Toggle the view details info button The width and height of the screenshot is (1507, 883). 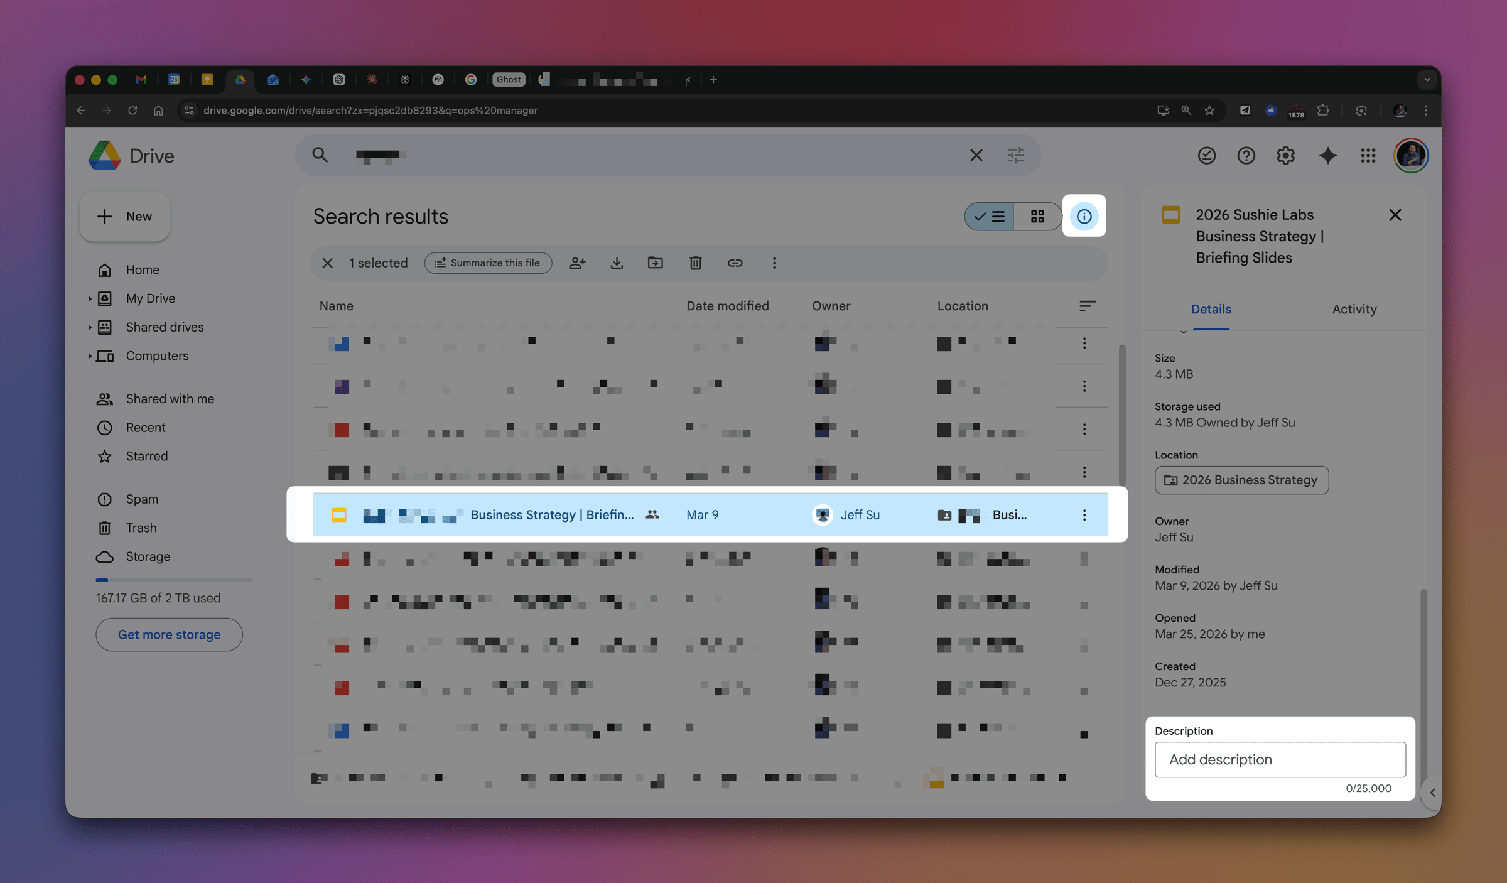(x=1084, y=217)
